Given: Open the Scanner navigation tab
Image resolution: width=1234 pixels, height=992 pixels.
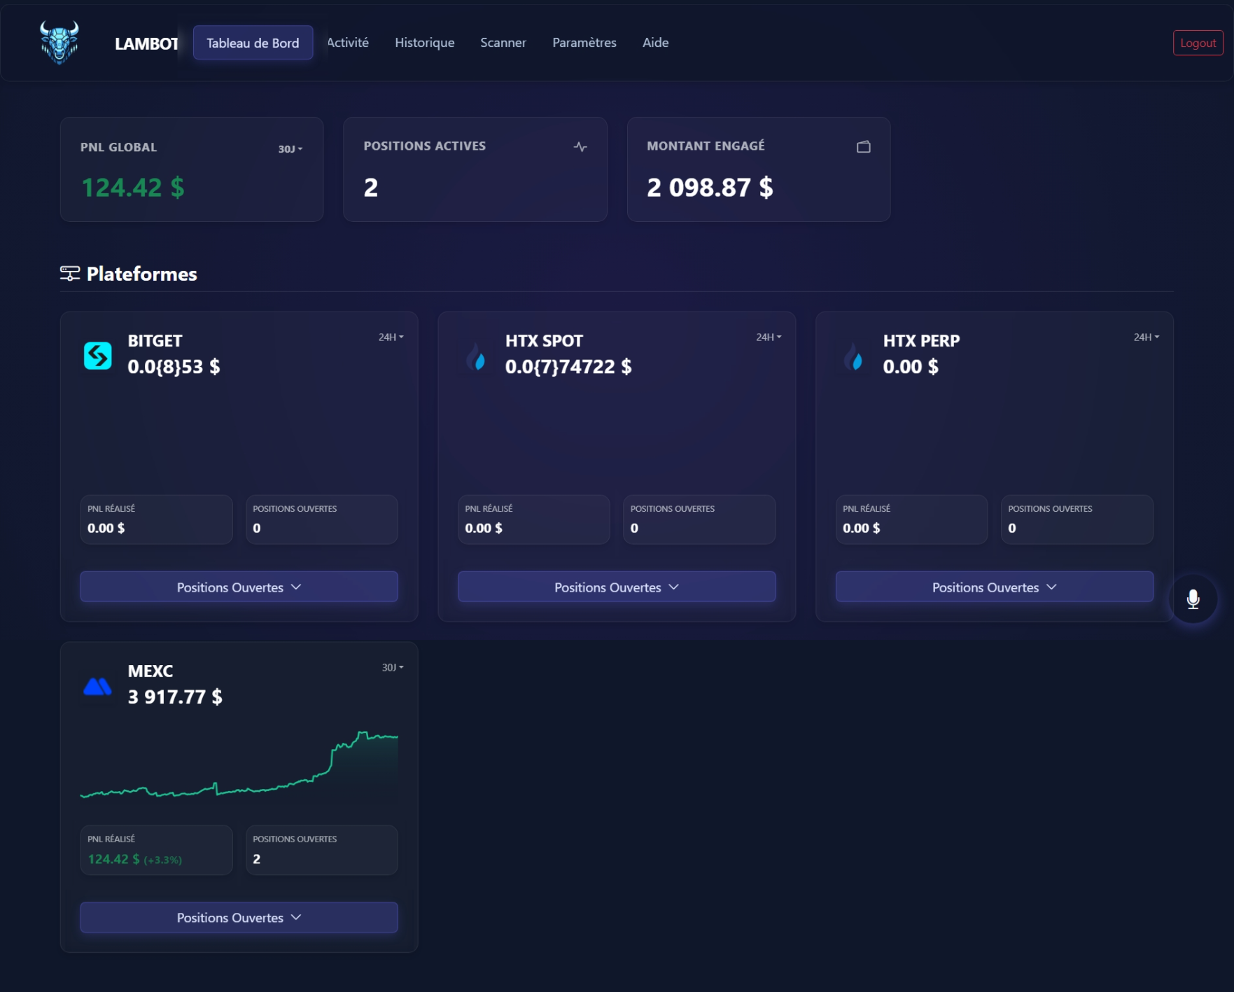Looking at the screenshot, I should pyautogui.click(x=503, y=43).
